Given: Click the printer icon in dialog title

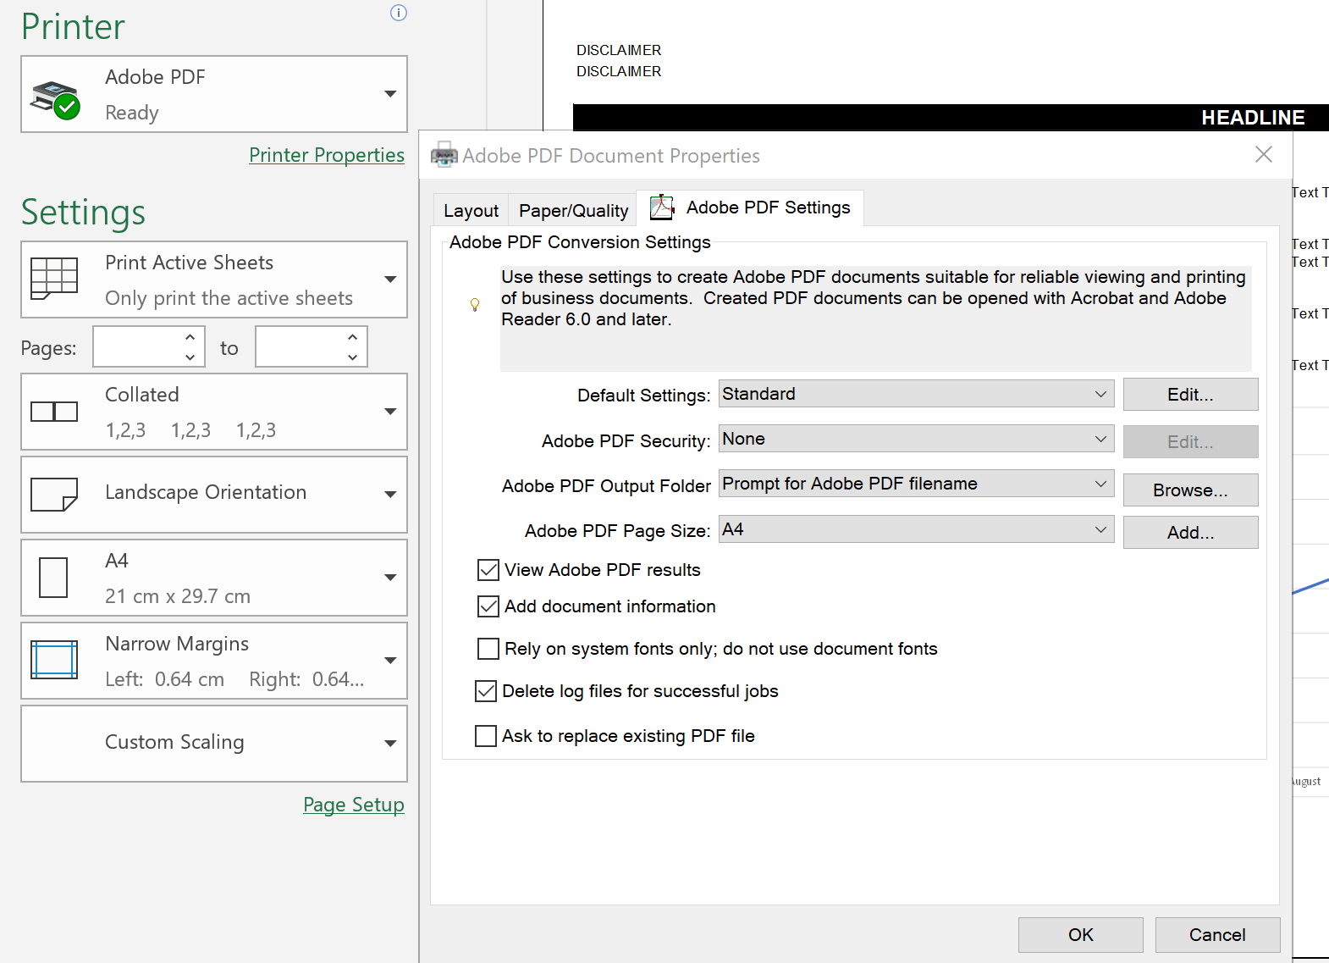Looking at the screenshot, I should pos(444,156).
